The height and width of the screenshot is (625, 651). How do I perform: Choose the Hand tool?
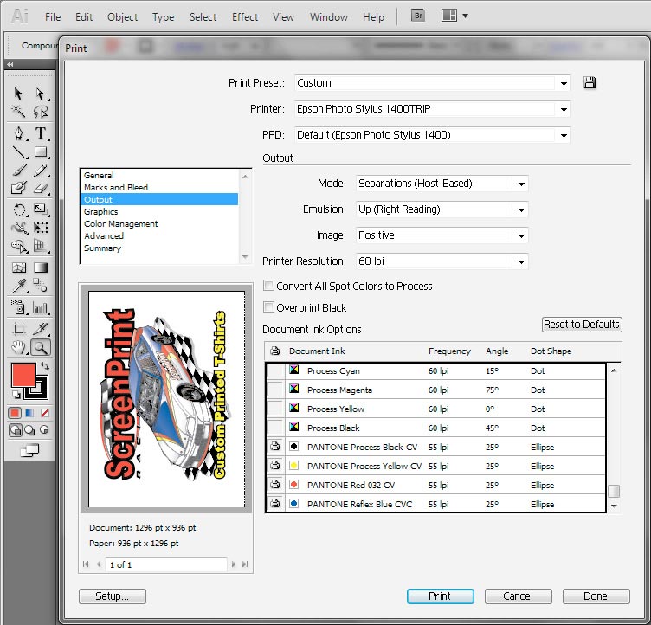(18, 348)
